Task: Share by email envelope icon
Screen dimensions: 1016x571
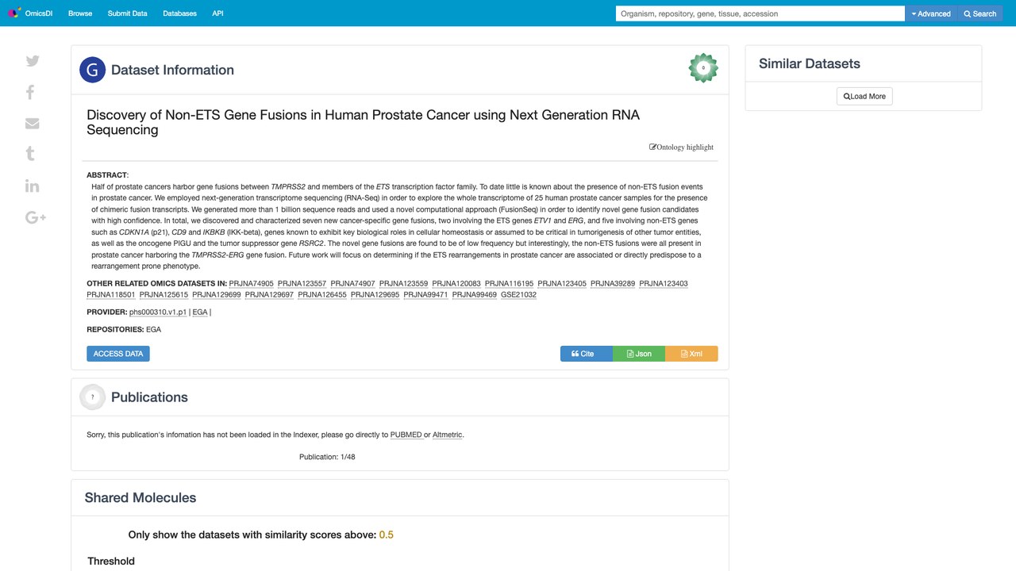Action: pyautogui.click(x=33, y=123)
